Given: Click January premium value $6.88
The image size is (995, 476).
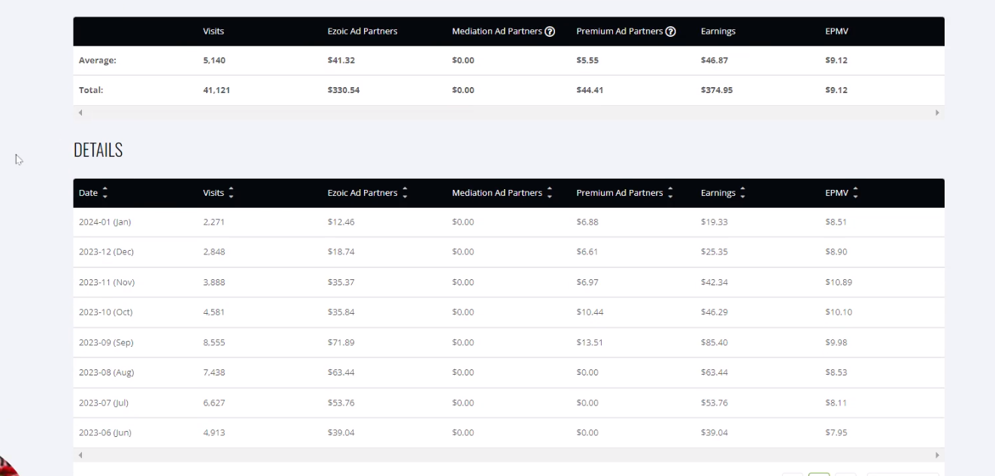Looking at the screenshot, I should click(x=587, y=222).
